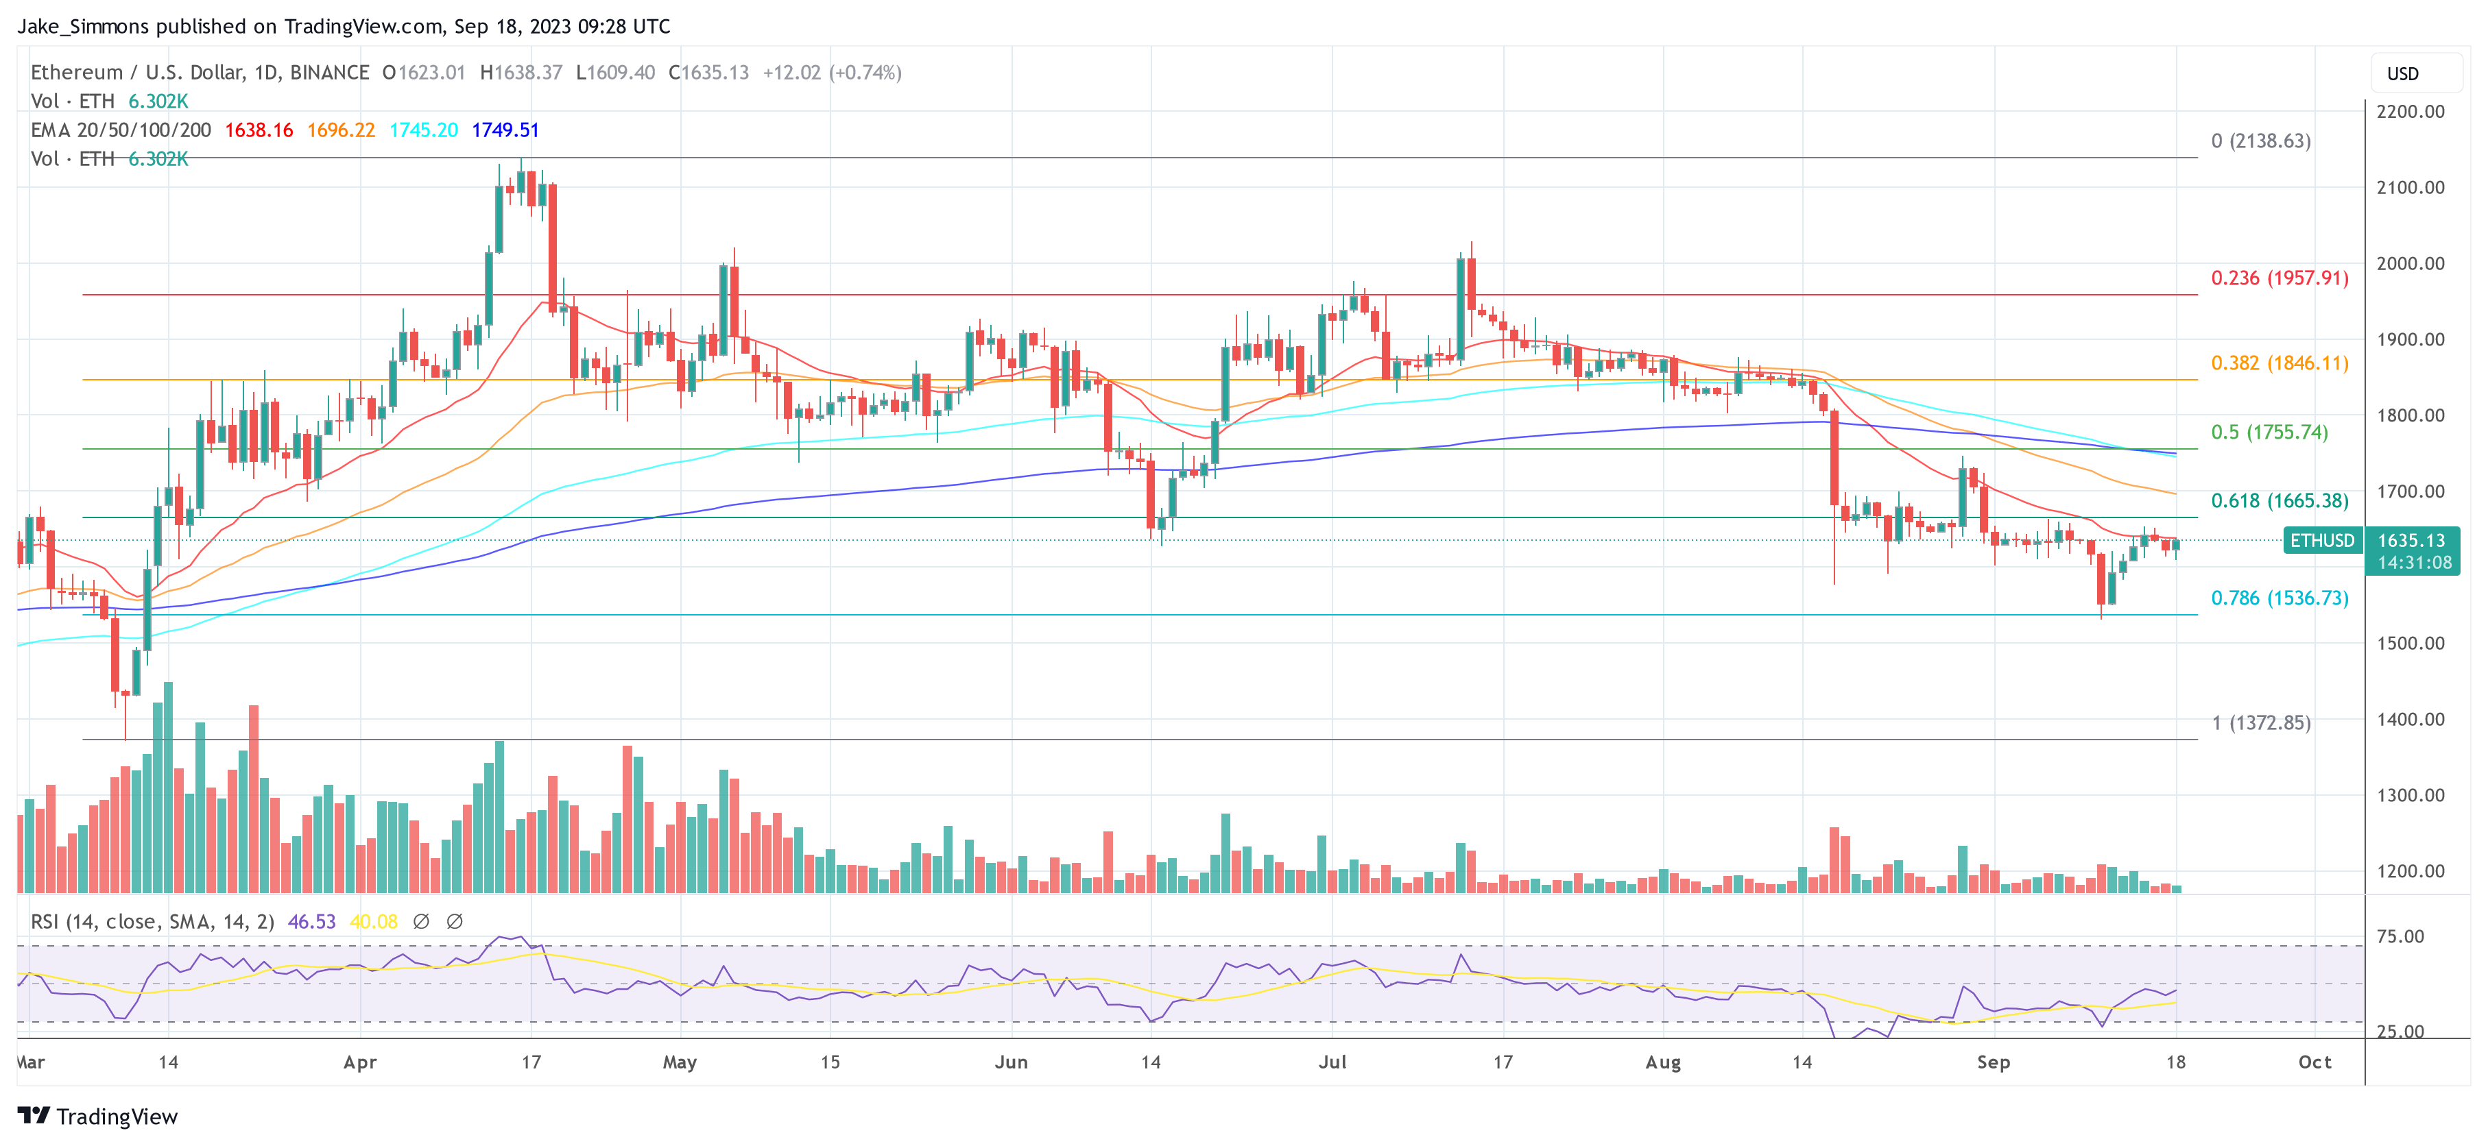Select the current price 1635.13 label
The width and height of the screenshot is (2488, 1146).
(x=2411, y=541)
